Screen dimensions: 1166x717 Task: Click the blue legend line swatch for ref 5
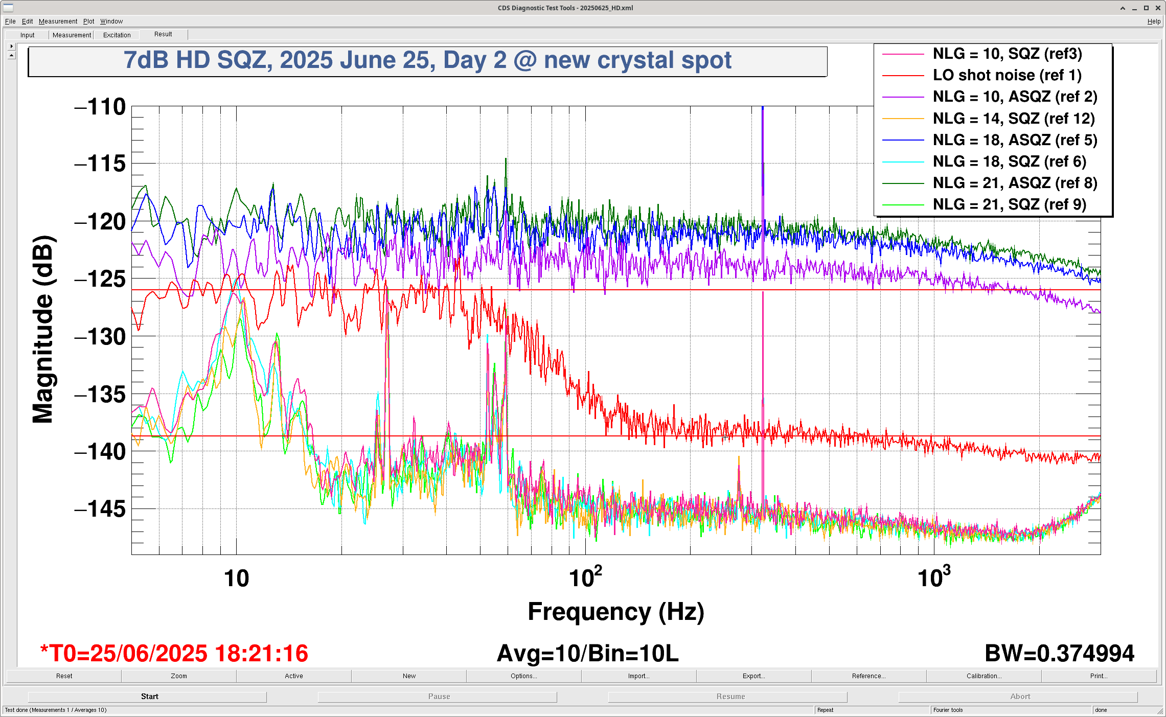coord(903,140)
